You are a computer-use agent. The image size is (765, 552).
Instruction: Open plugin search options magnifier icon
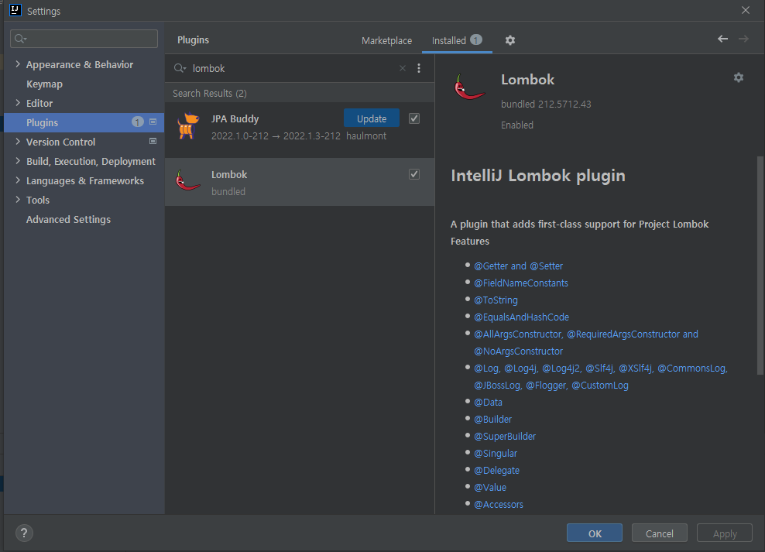[x=180, y=68]
